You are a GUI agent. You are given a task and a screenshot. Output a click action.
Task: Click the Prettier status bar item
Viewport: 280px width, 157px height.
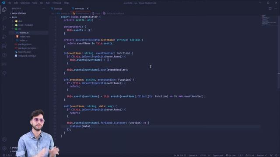262,155
